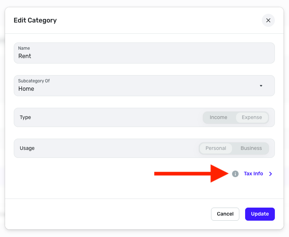Click the Edit Category dialog title
The image size is (289, 237).
(x=35, y=20)
